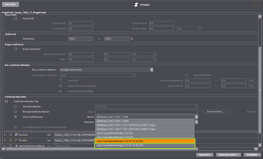The width and height of the screenshot is (263, 159).
Task: Open the Standard dropdown arrow
Action: pos(196,122)
